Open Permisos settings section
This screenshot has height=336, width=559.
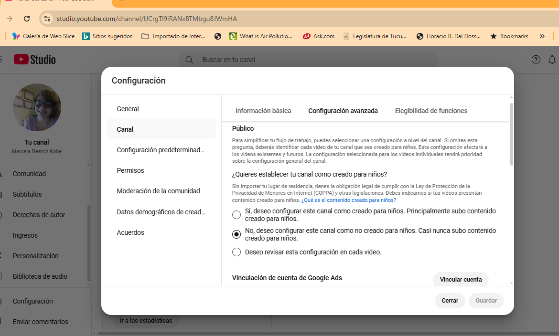tap(161, 170)
